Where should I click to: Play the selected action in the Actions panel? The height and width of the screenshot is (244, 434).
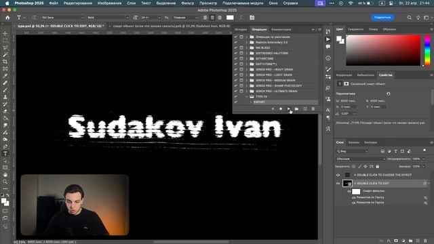tap(288, 108)
